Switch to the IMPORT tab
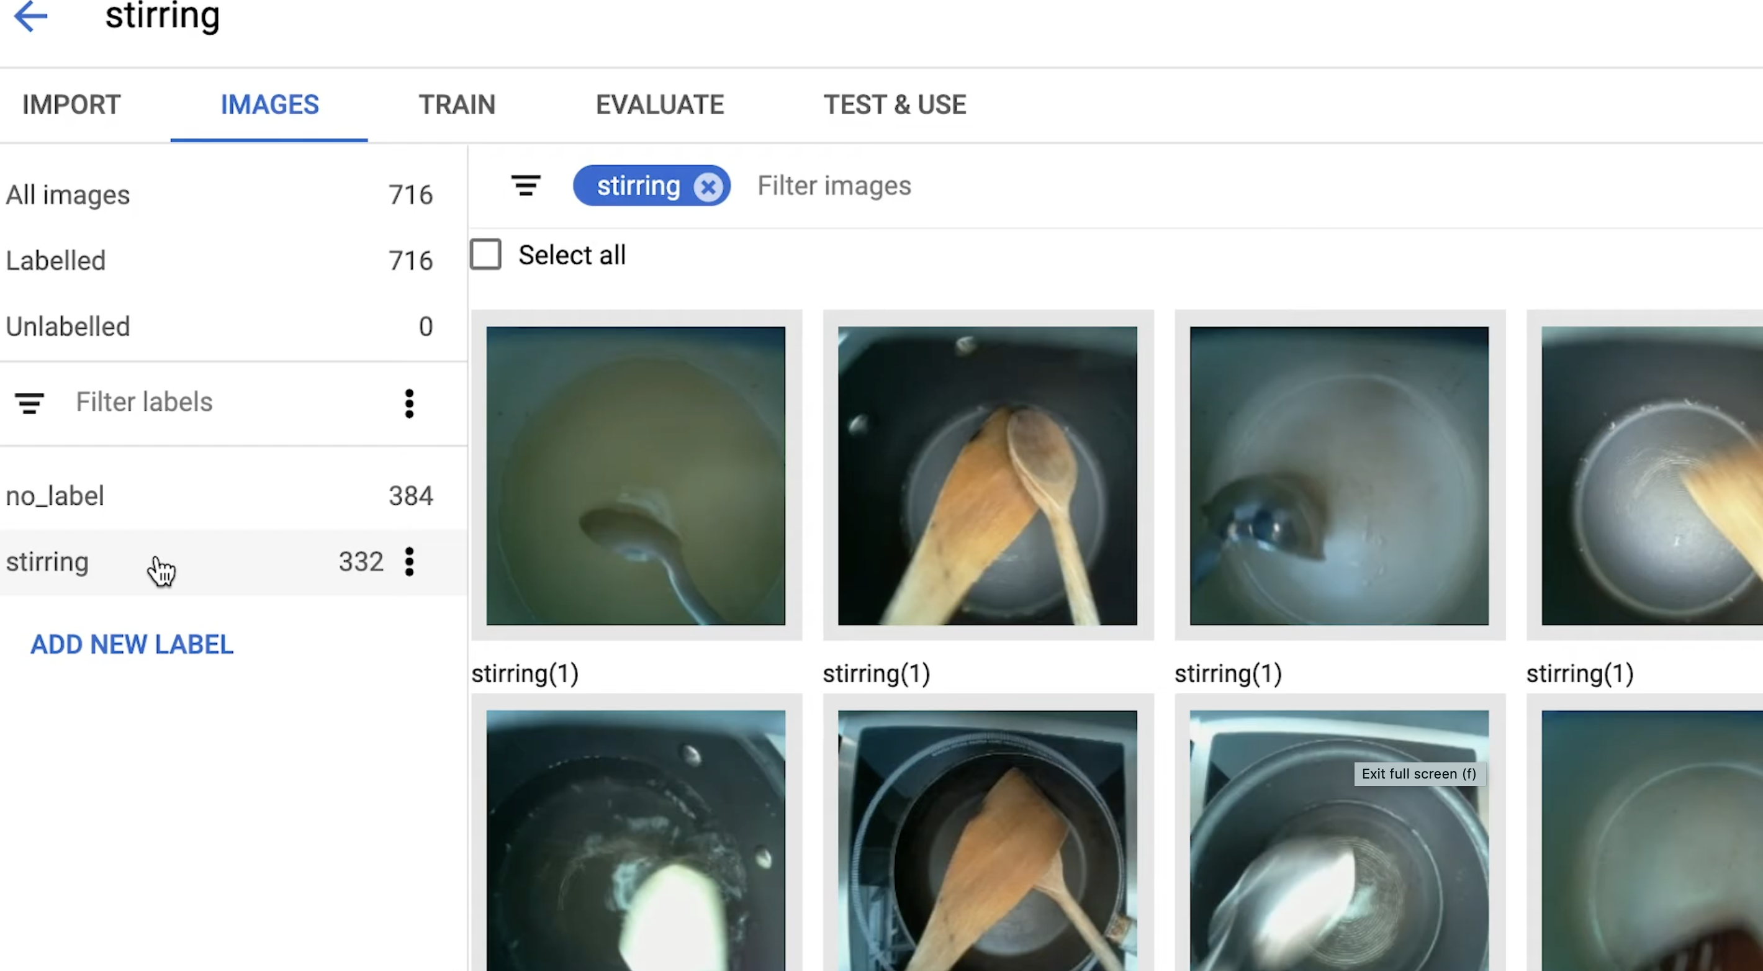This screenshot has height=971, width=1763. 71,104
